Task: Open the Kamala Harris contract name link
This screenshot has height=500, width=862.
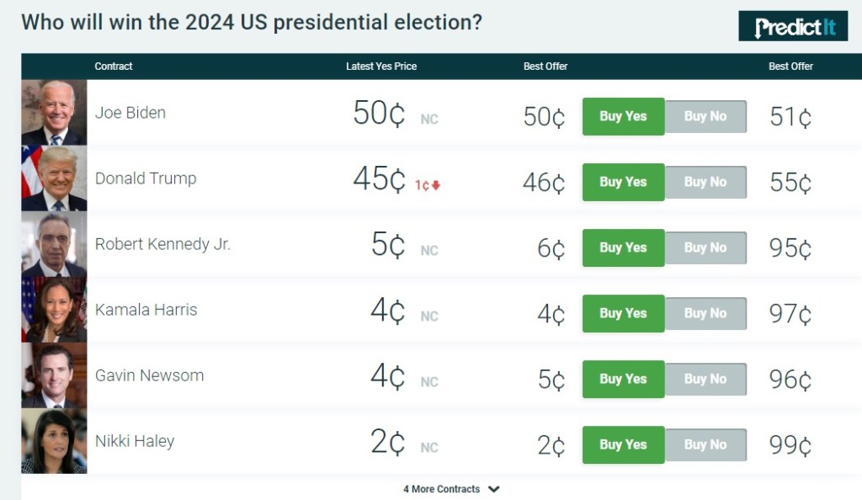Action: click(146, 310)
